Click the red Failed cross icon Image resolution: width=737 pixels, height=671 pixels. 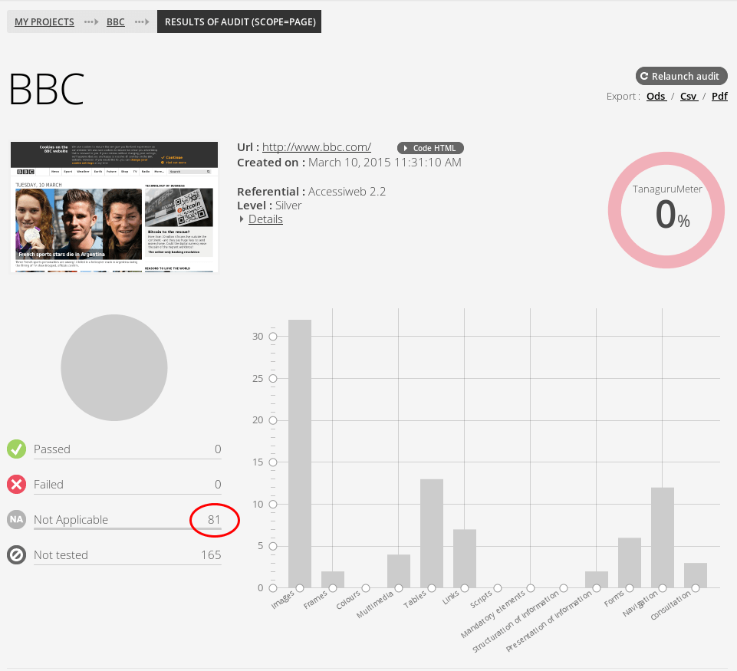(16, 485)
